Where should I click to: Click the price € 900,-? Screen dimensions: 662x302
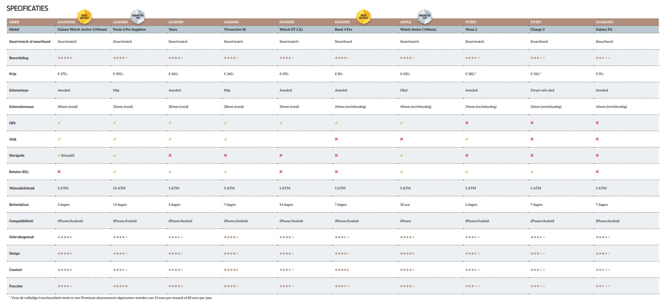coord(118,74)
